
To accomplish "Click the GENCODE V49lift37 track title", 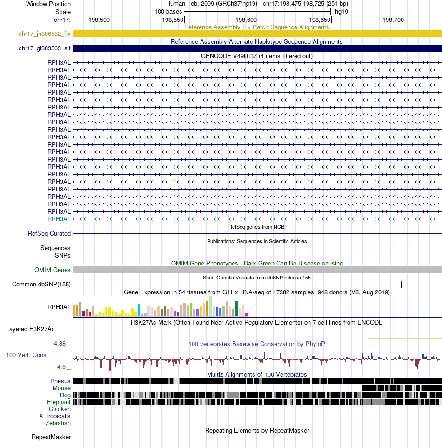I will coord(257,56).
